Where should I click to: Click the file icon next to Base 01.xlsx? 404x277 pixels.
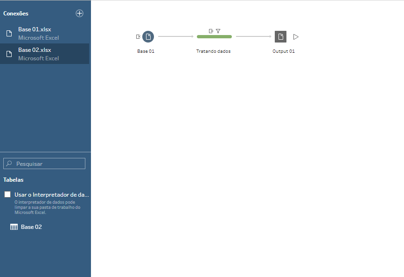(9, 33)
